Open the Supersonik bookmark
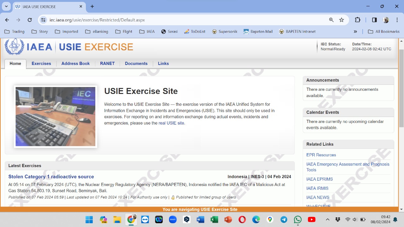Screen dimensions: 404x227 click(224, 32)
